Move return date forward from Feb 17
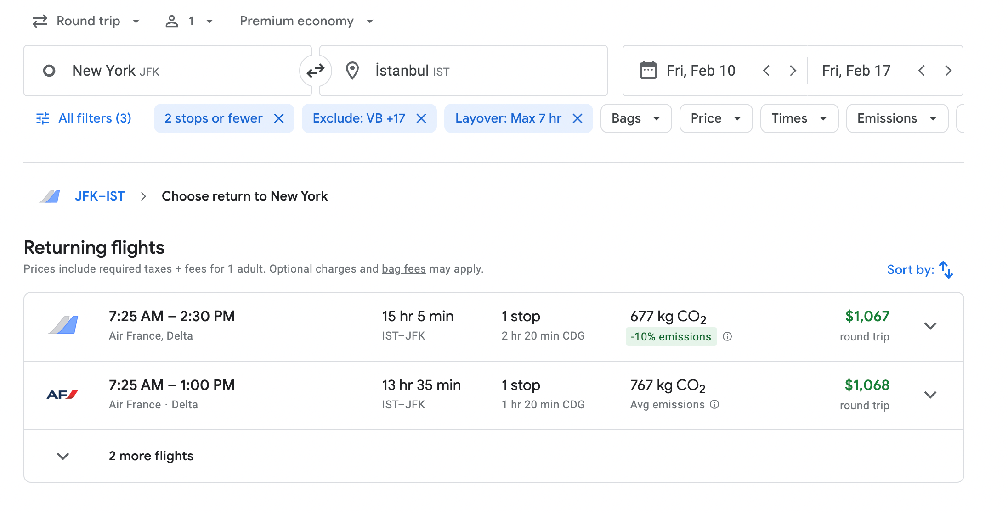Screen dimensions: 1008x513 [948, 71]
